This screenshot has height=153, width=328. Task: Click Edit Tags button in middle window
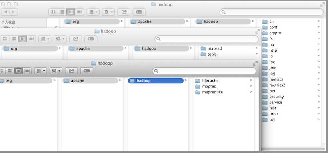[x=91, y=39]
